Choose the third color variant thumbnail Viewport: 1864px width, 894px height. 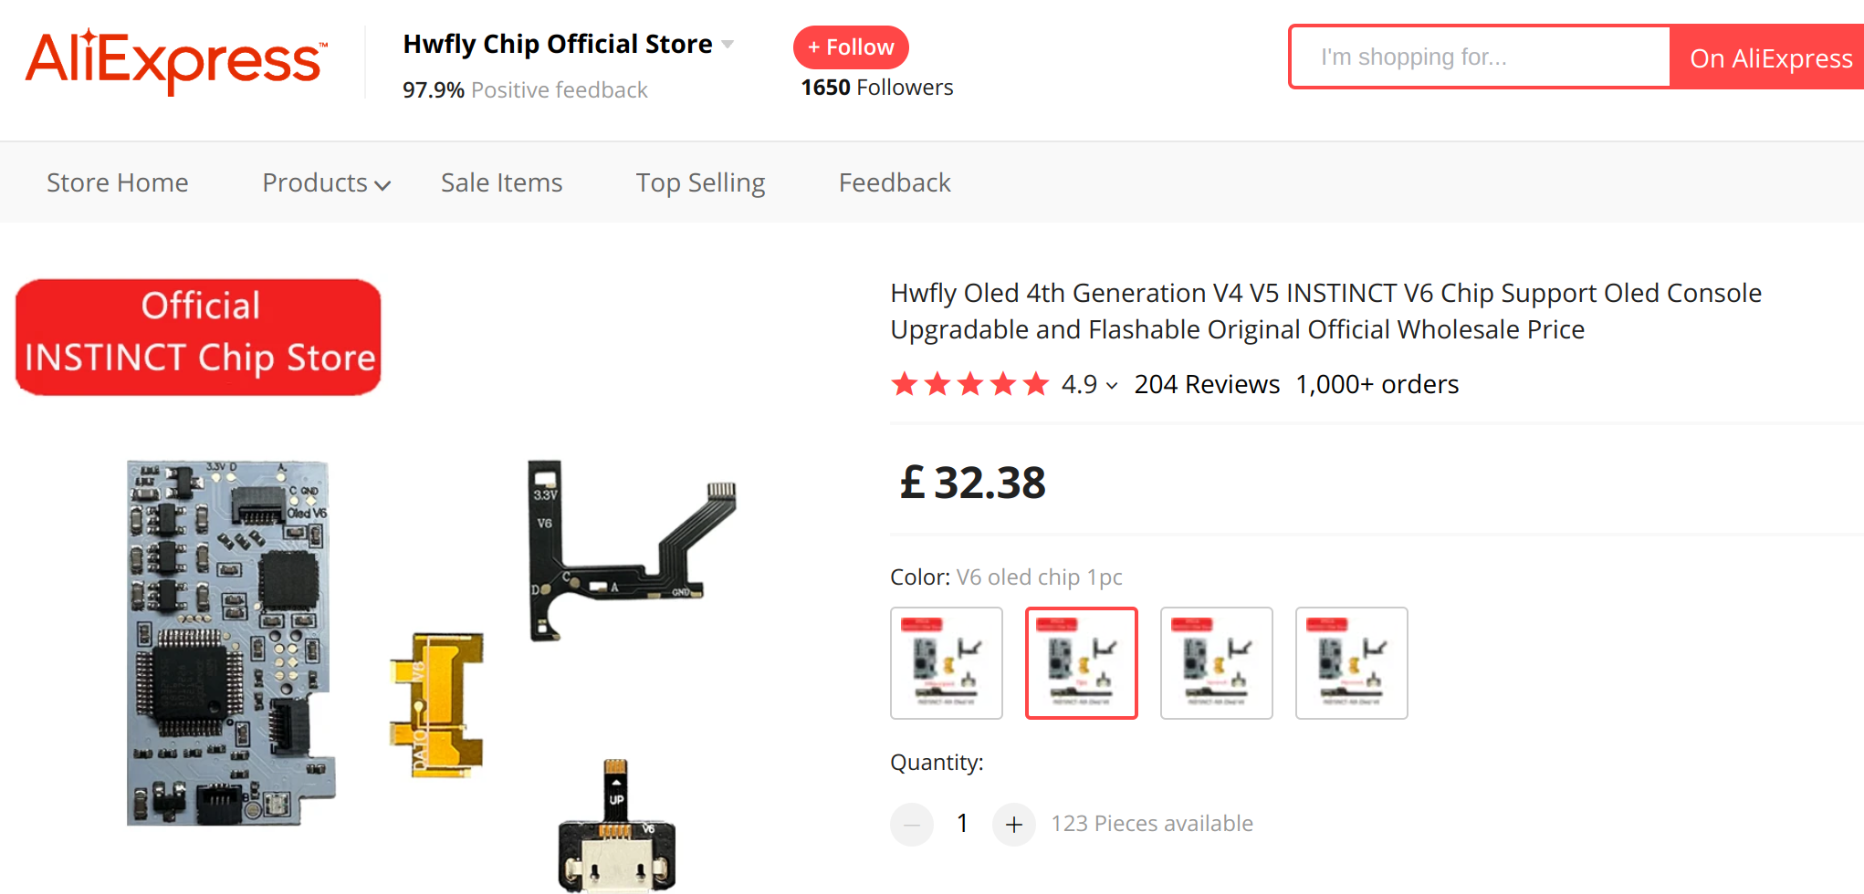tap(1217, 663)
